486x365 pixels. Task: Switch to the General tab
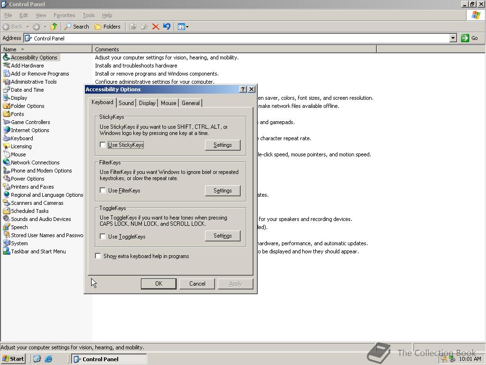click(x=191, y=103)
